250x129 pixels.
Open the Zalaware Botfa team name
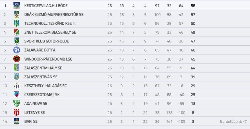point(40,50)
